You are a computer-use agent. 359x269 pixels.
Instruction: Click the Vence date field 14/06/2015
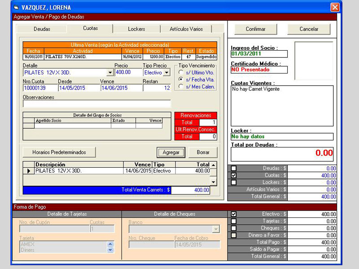point(121,88)
